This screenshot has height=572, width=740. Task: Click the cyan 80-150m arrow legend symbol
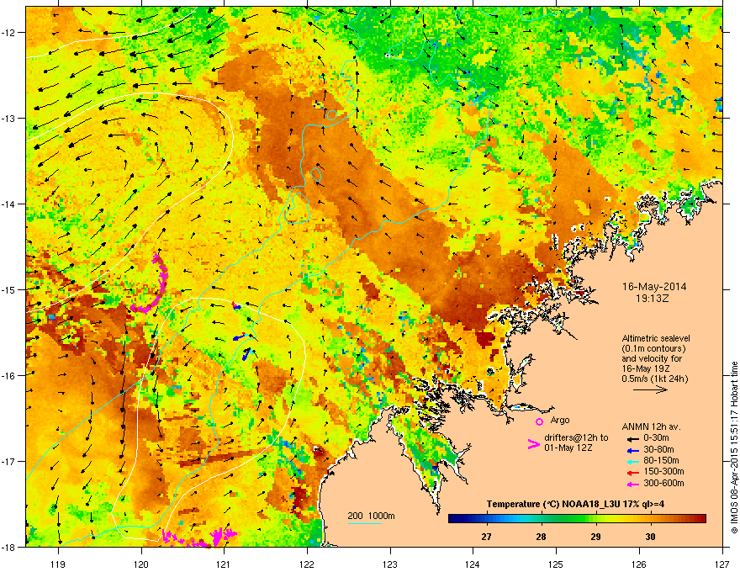click(633, 461)
